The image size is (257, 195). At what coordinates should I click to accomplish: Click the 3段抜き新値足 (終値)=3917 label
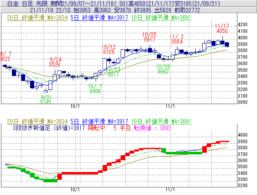49,128
